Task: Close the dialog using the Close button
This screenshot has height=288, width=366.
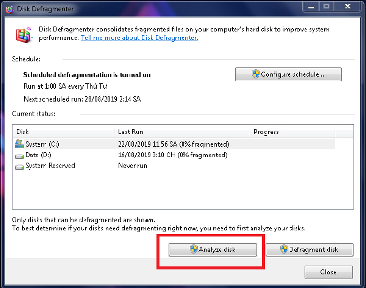Action: tap(328, 272)
